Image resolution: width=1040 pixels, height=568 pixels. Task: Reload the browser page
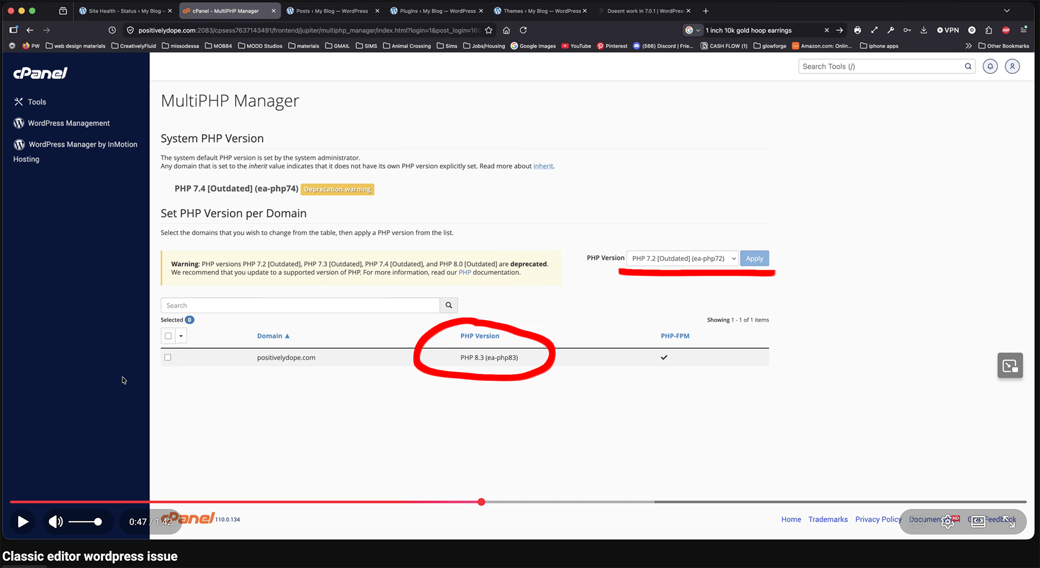[523, 30]
